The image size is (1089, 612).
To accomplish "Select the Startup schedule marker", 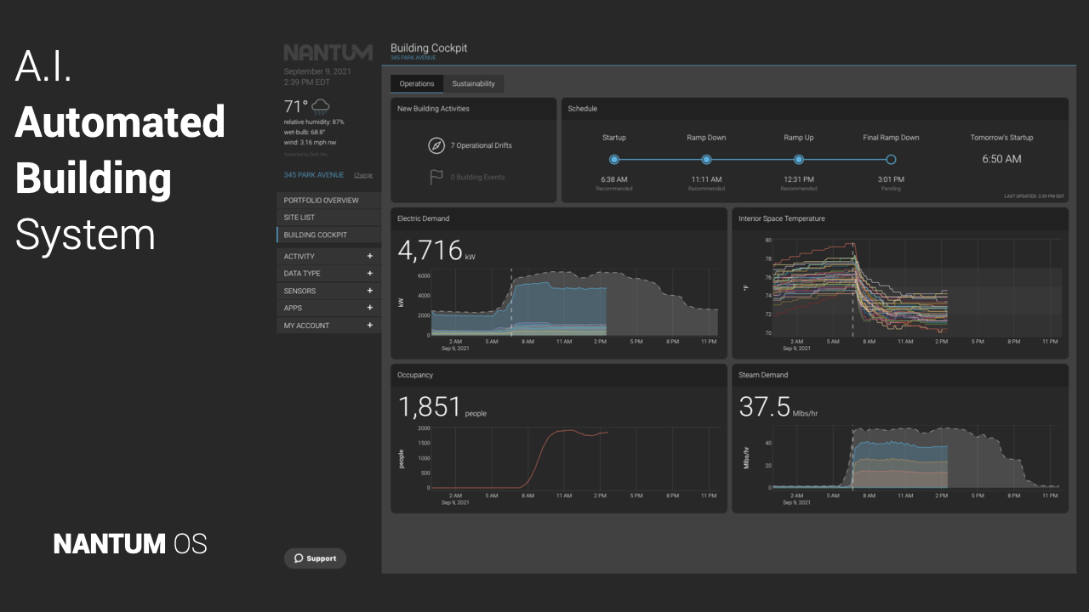I will pos(614,159).
